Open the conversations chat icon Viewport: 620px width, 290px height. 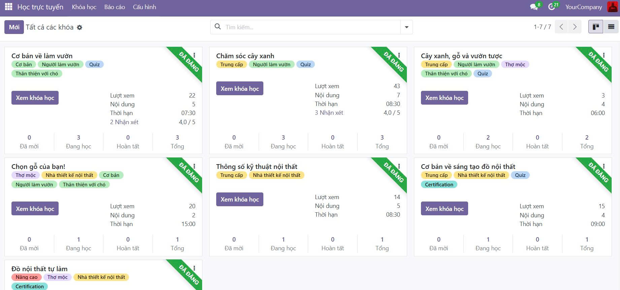pyautogui.click(x=534, y=7)
